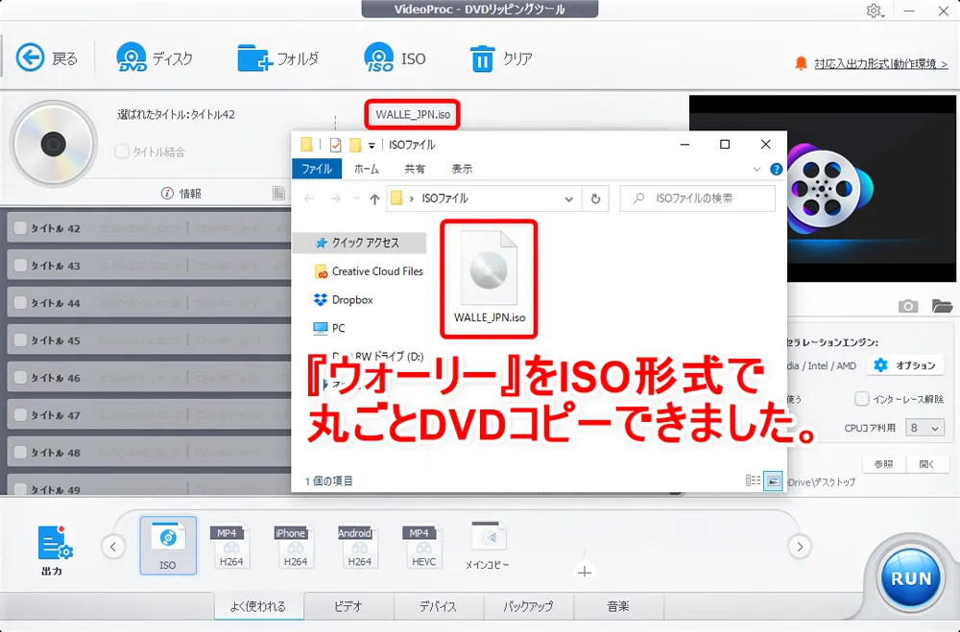Switch Explorer to details view icon
This screenshot has width=960, height=632.
753,480
